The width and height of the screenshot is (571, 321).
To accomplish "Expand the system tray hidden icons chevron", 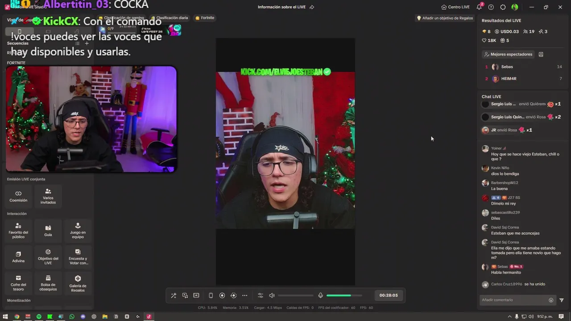I will [x=509, y=317].
